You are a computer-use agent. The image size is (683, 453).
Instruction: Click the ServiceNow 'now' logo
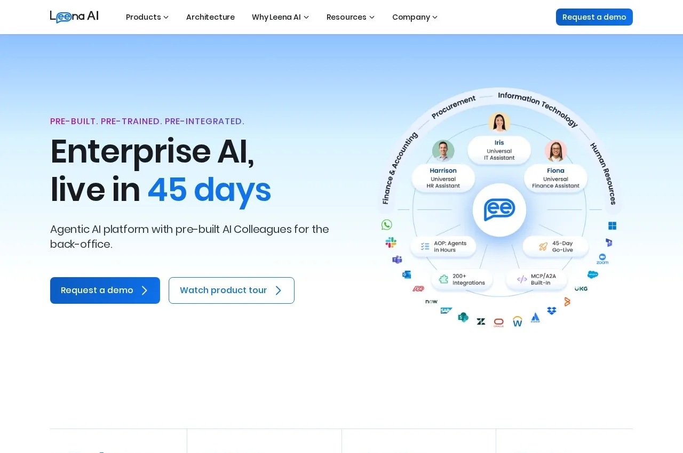[432, 302]
